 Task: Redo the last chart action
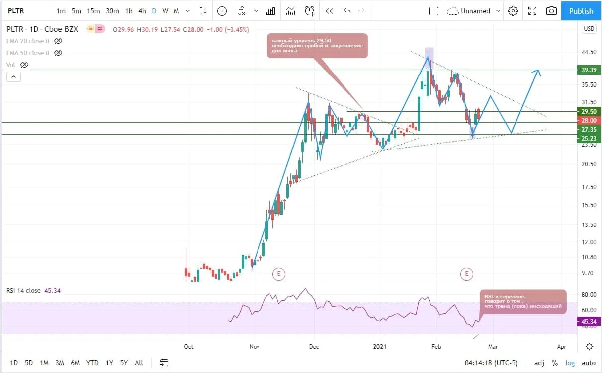point(361,11)
